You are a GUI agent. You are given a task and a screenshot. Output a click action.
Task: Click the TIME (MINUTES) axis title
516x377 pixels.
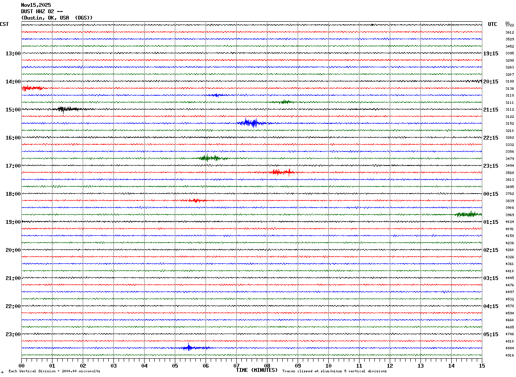257,370
